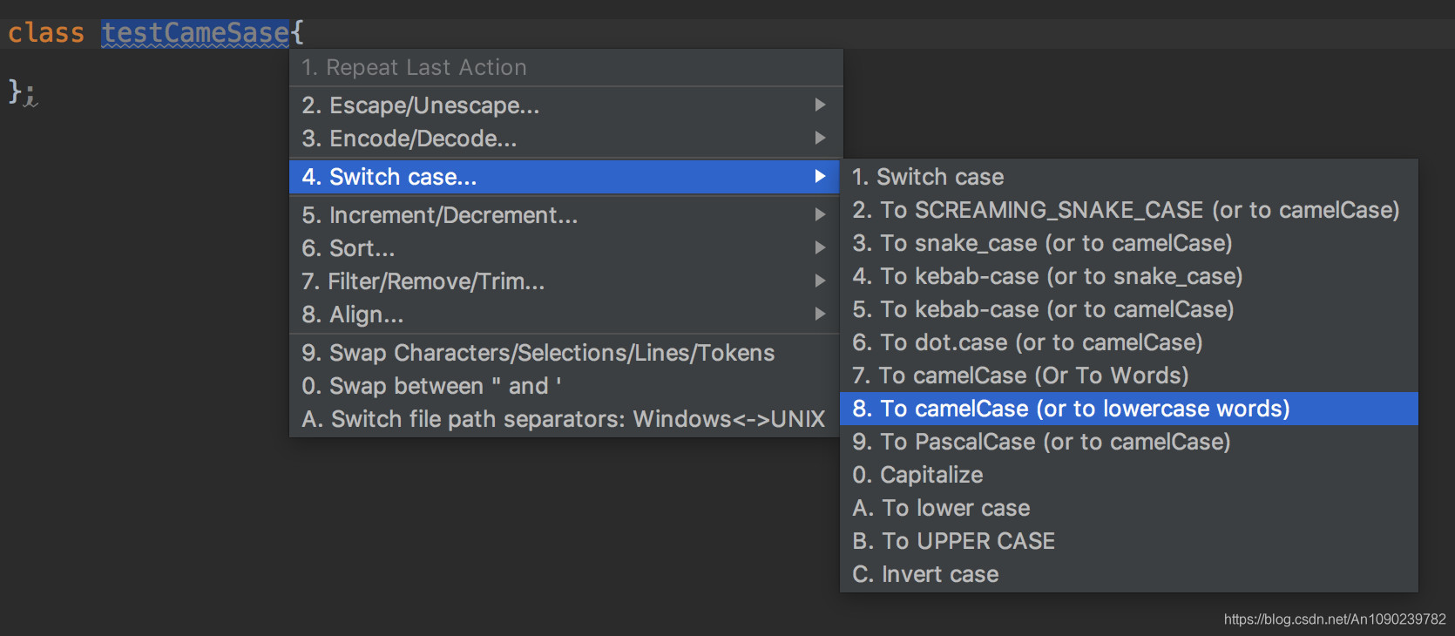The height and width of the screenshot is (636, 1455).
Task: Expand arrow next to Encode/Decode
Action: pos(820,138)
